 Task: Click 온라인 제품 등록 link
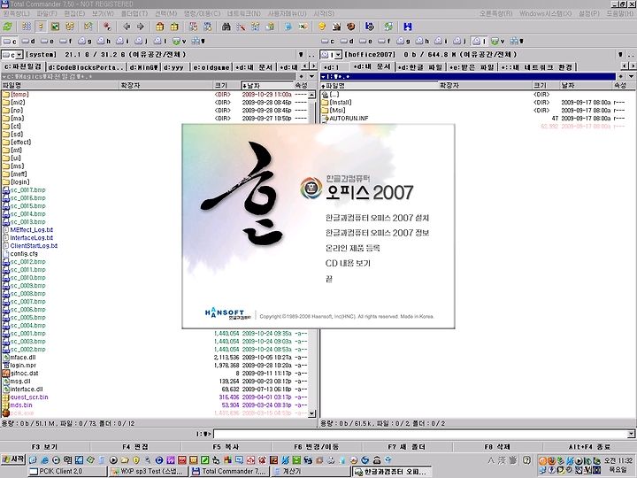coord(352,248)
